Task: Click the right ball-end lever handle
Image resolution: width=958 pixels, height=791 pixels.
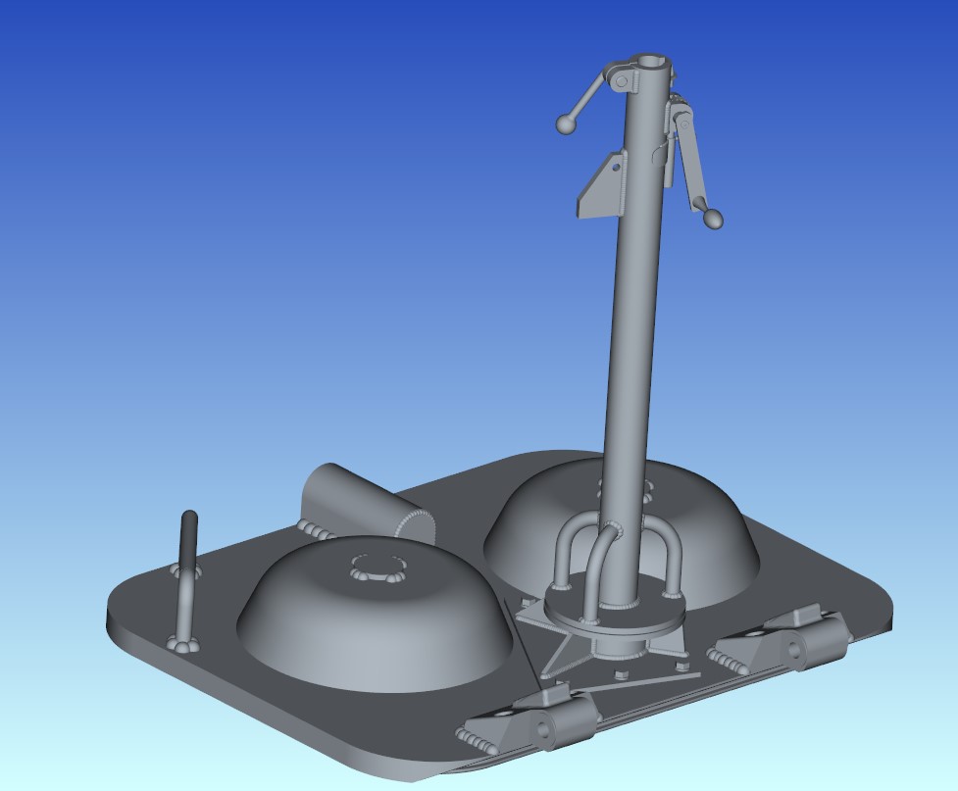Action: (715, 220)
